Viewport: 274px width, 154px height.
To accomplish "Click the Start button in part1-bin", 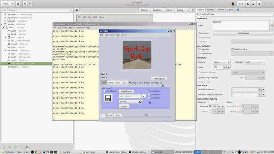I will pos(118,115).
